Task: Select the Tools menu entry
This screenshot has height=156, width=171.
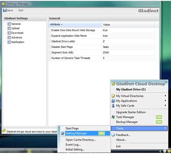Action: (139, 128)
